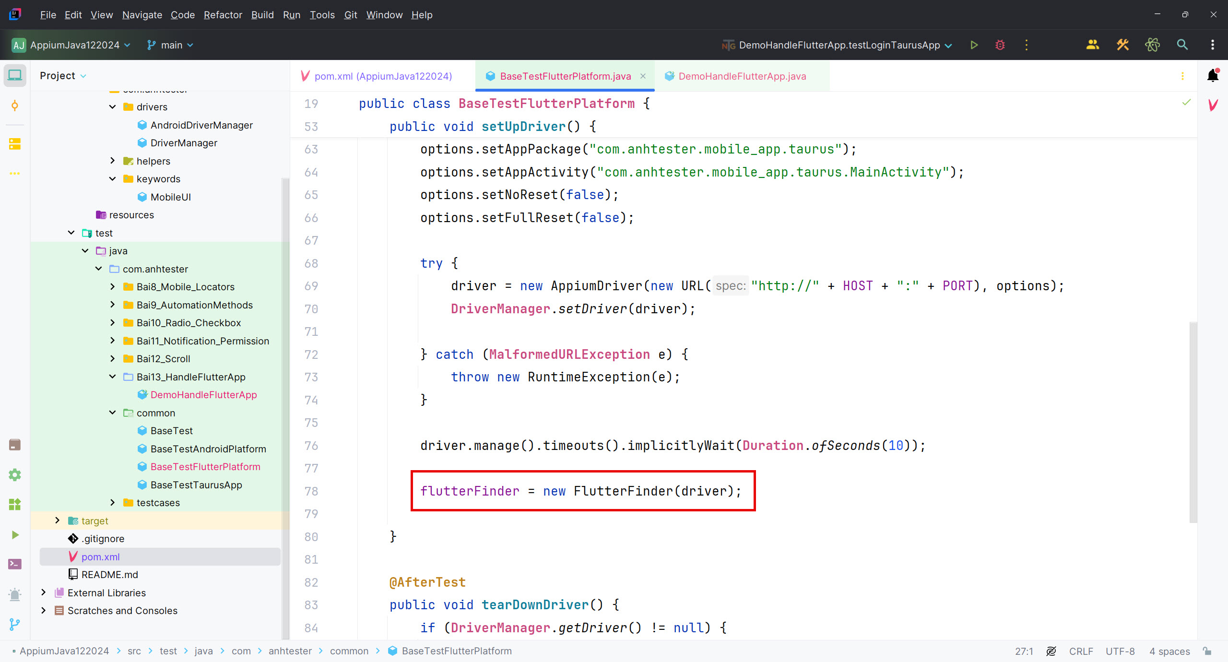The width and height of the screenshot is (1228, 662).
Task: Collapse the Bai13_HandleFlutterApp folder
Action: point(112,377)
